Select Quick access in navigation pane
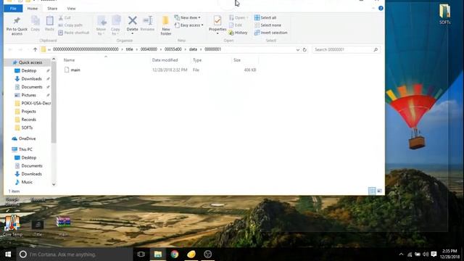This screenshot has height=261, width=464. 30,62
